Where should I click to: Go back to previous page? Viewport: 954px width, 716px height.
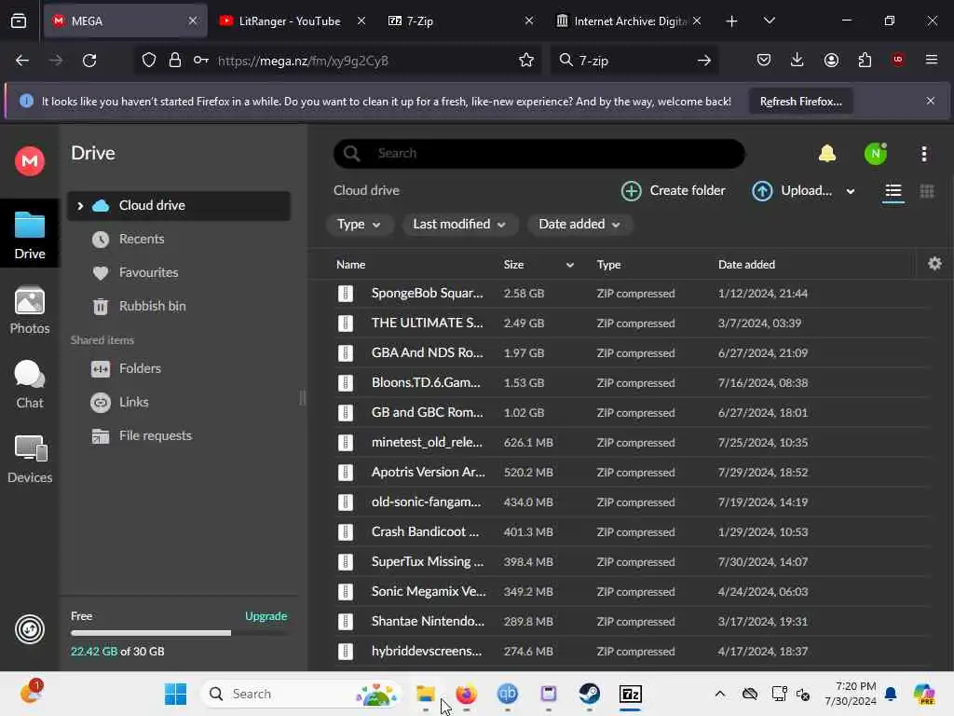[x=22, y=61]
